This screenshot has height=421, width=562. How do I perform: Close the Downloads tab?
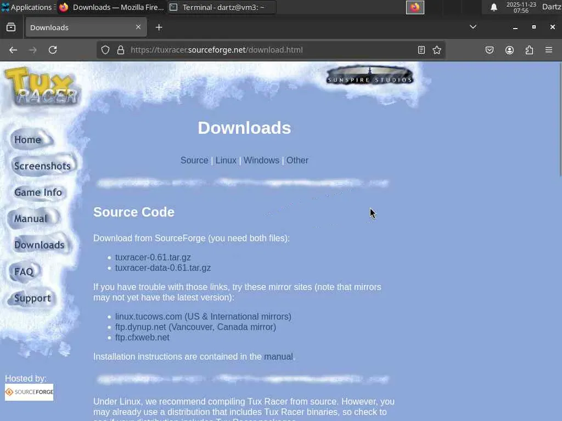pyautogui.click(x=138, y=27)
